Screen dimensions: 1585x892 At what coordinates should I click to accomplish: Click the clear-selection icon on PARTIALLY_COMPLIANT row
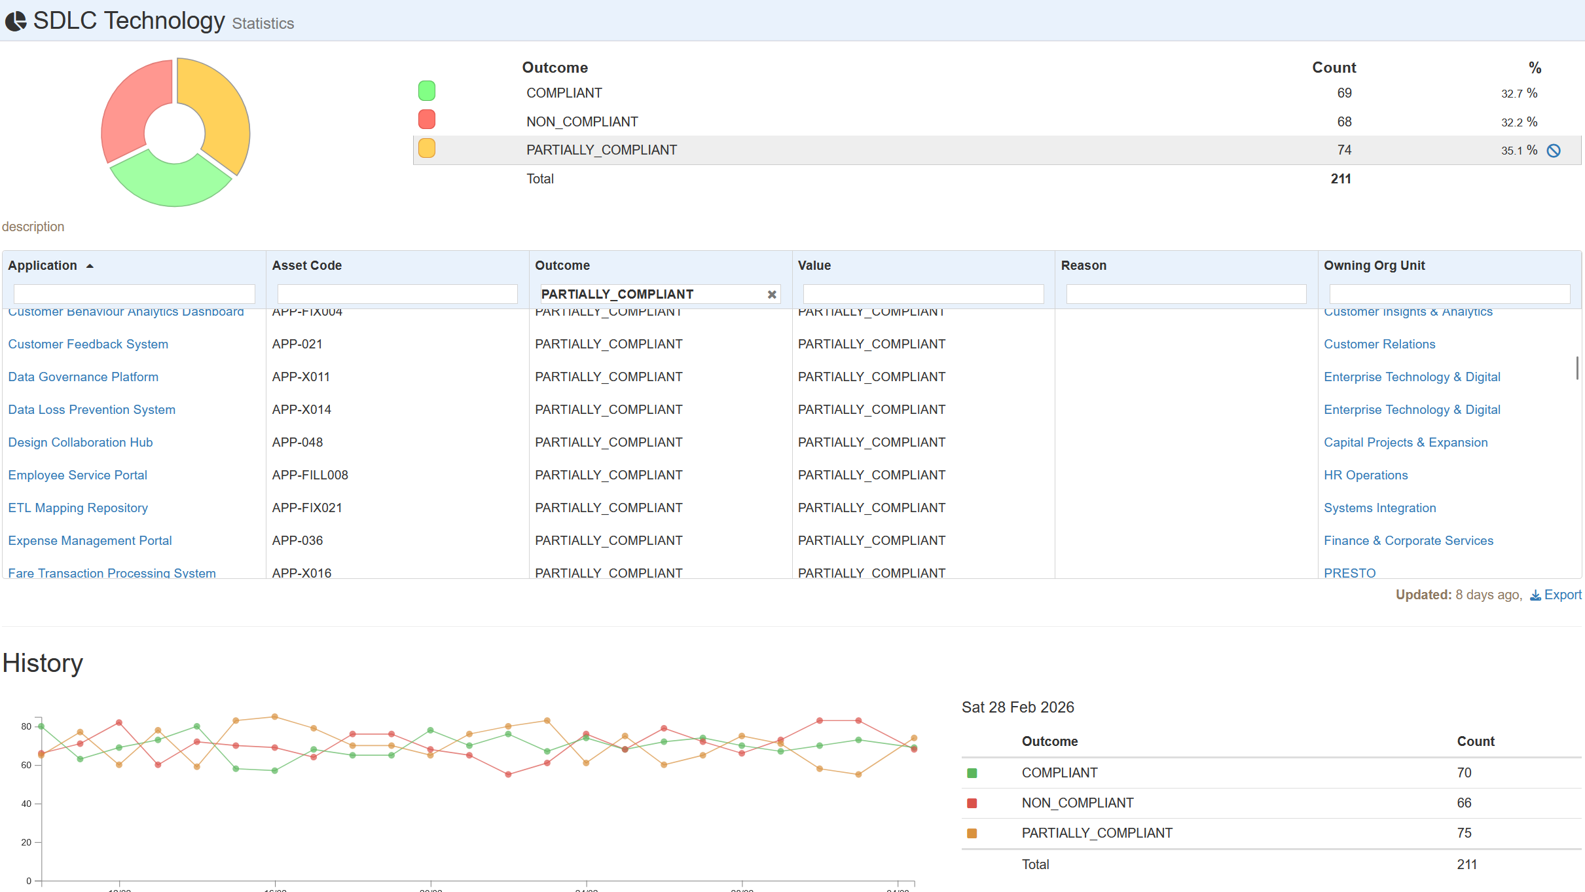(x=1554, y=151)
